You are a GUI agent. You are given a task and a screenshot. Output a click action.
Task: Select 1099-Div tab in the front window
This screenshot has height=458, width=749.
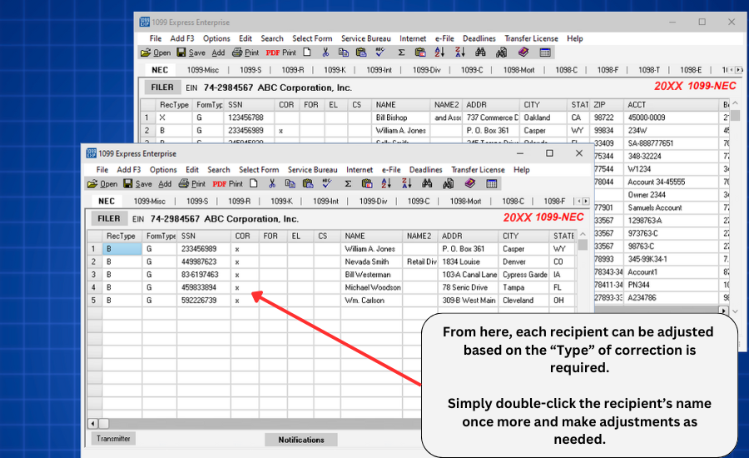point(374,201)
